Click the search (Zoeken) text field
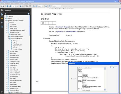Viewport: 121px width, 94px height. coord(57,6)
